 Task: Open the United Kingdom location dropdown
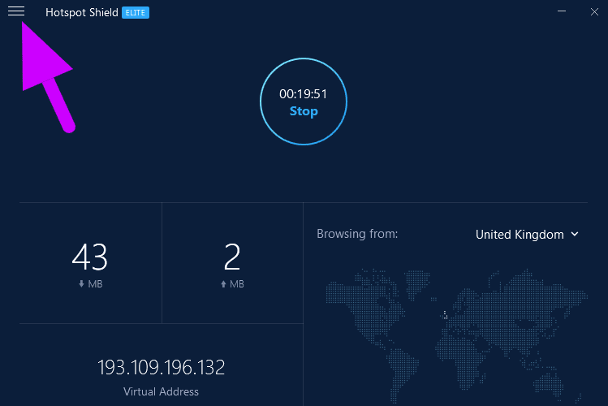pyautogui.click(x=527, y=235)
